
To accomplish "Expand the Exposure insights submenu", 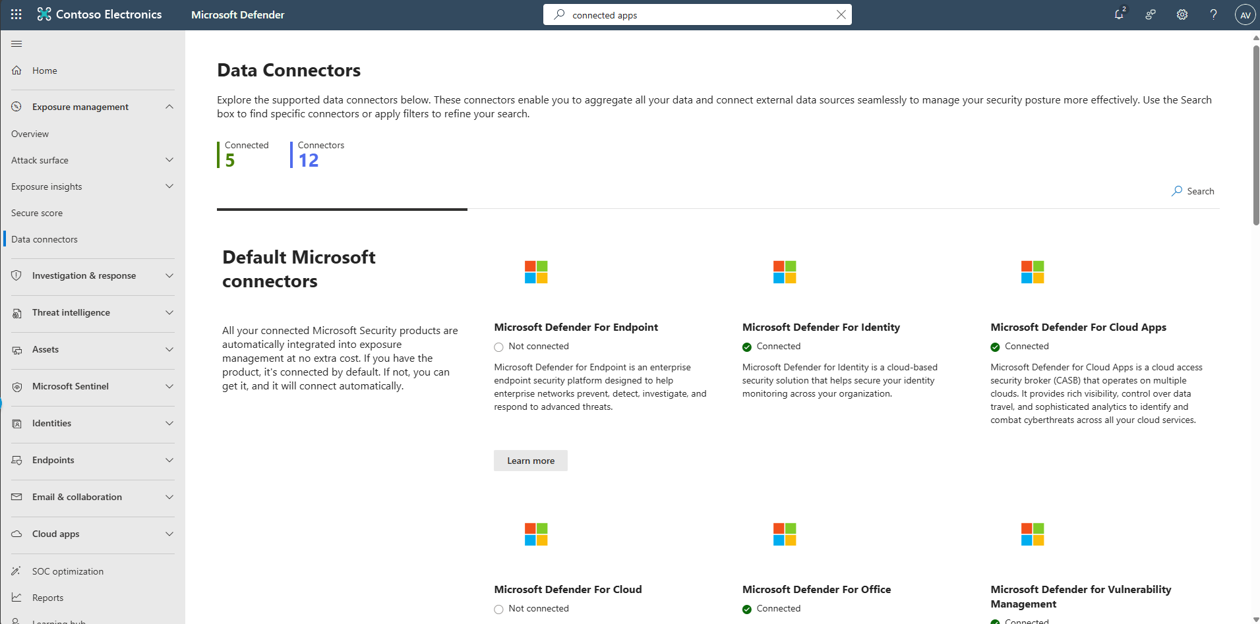I will point(169,186).
